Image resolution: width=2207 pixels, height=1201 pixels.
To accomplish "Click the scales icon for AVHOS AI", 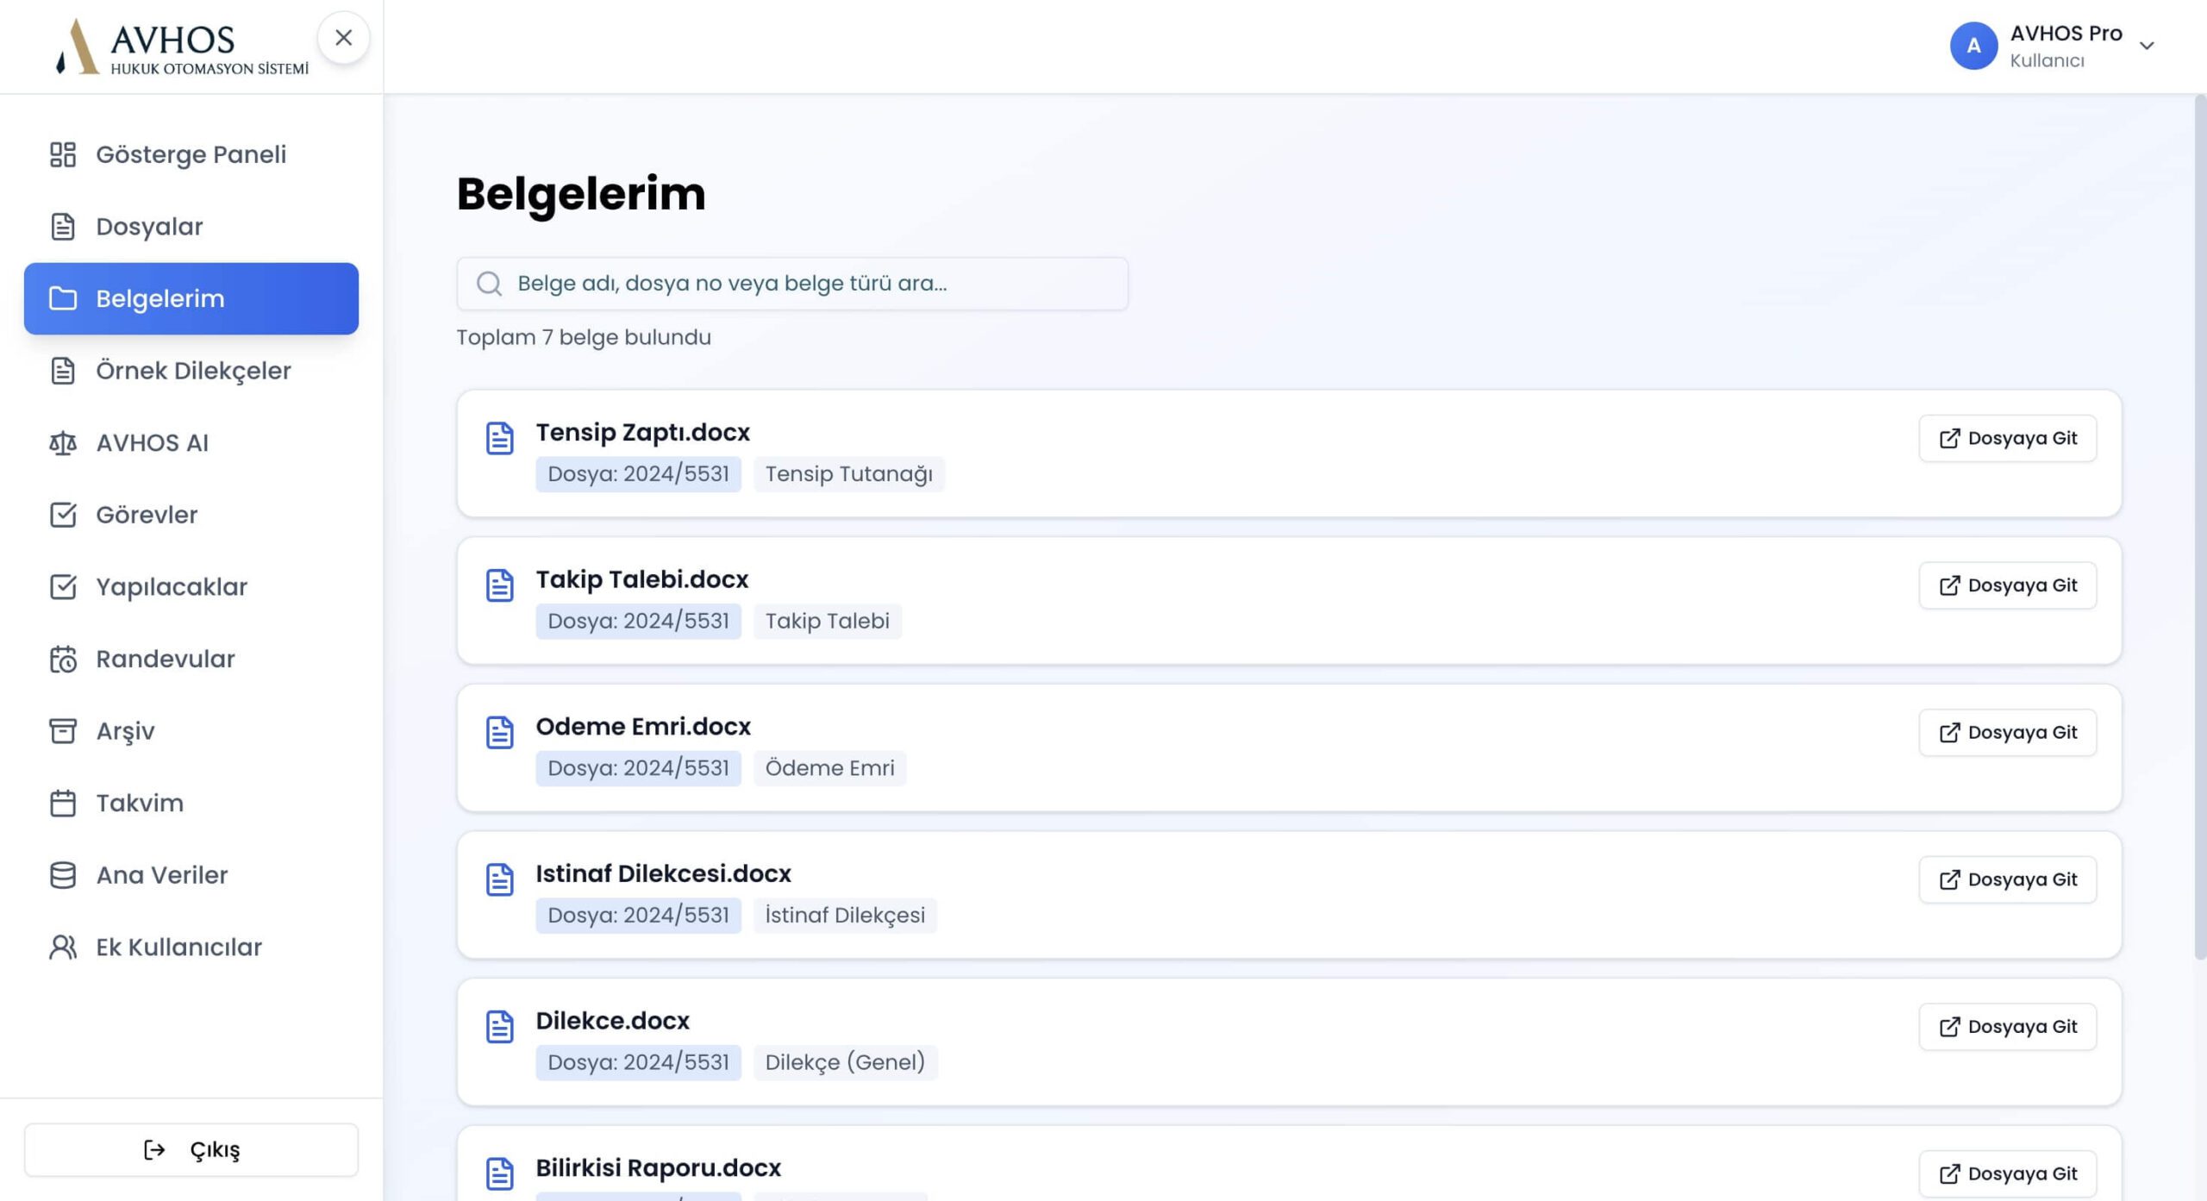I will click(63, 443).
